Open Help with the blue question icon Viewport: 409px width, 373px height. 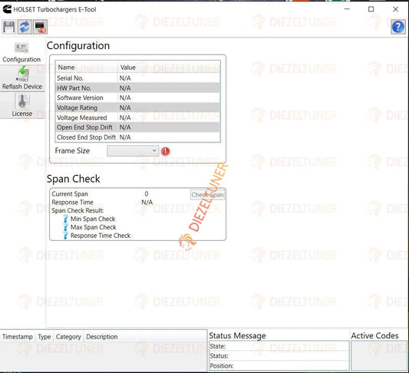click(x=398, y=27)
